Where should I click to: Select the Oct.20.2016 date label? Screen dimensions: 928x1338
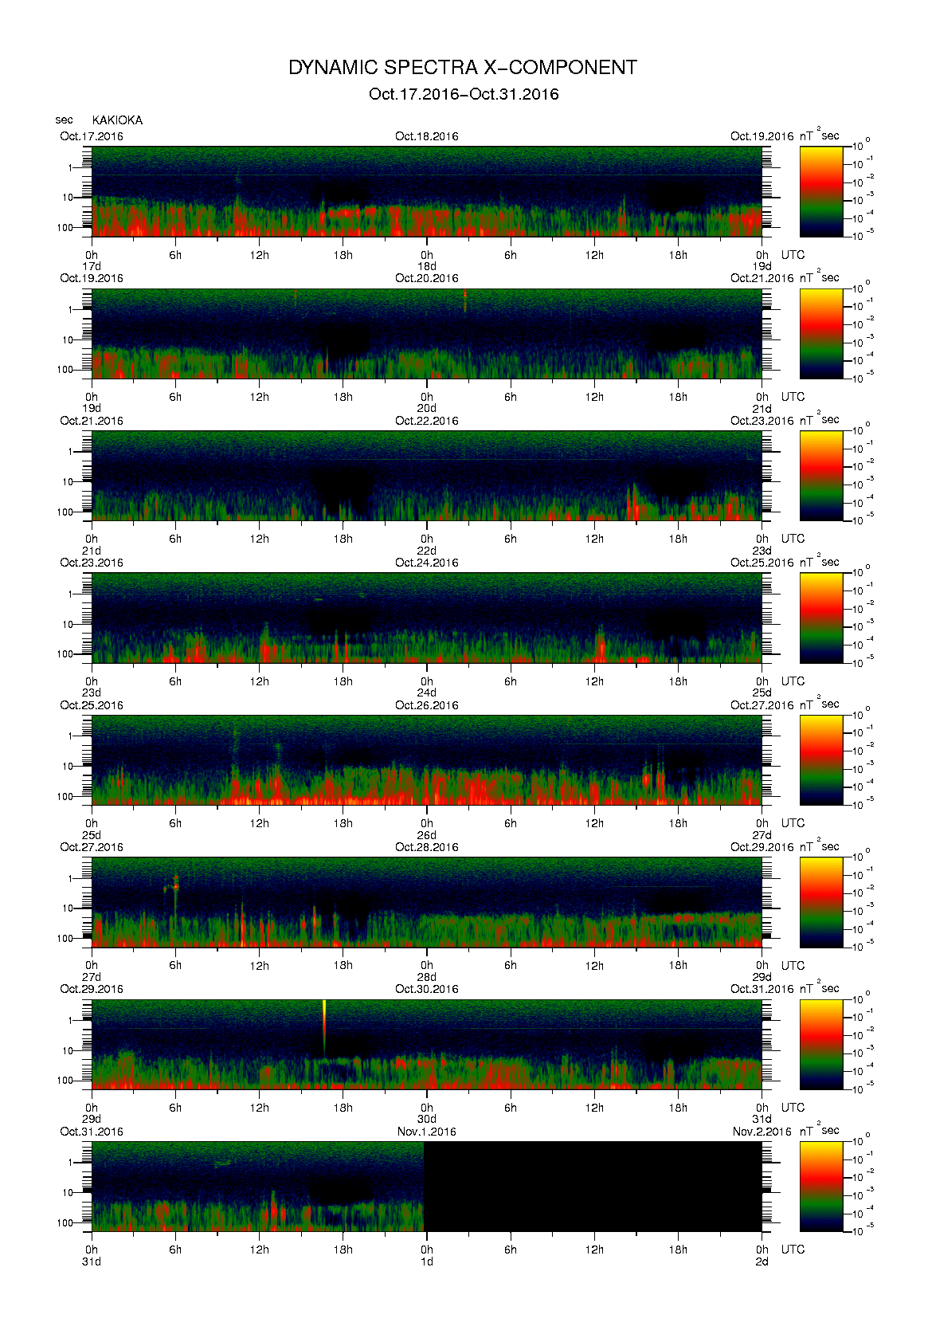click(x=427, y=278)
